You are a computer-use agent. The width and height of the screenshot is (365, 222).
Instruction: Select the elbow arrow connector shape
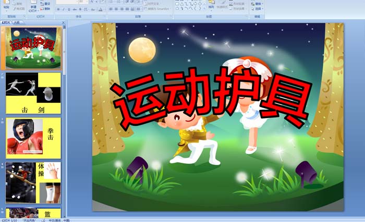191,4
